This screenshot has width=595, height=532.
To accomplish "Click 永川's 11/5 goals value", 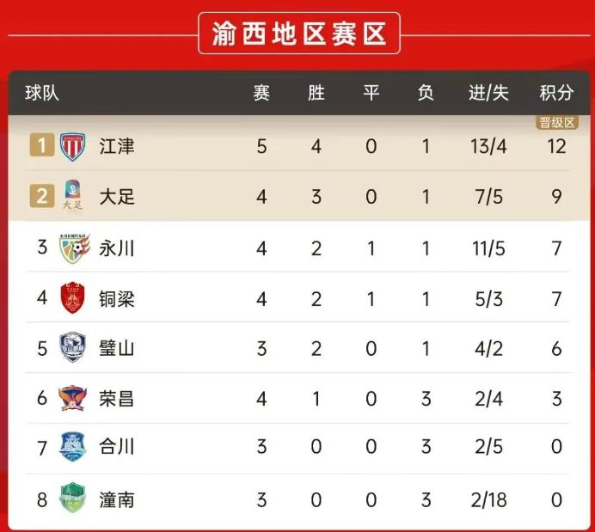I will pyautogui.click(x=488, y=248).
